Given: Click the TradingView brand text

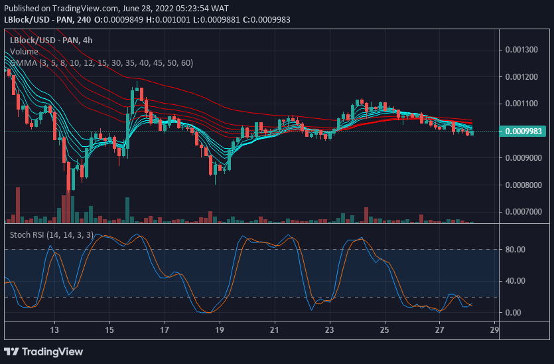Looking at the screenshot, I should click(52, 351).
